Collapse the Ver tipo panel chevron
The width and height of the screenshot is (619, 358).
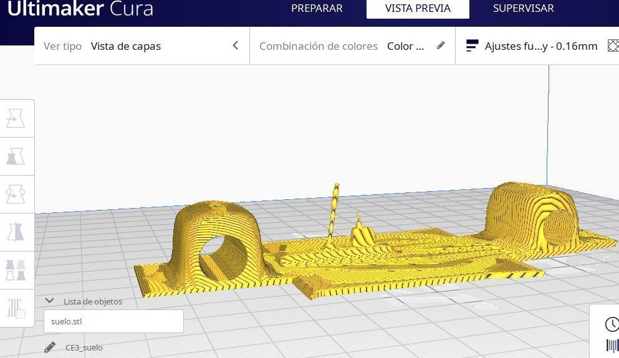(236, 45)
